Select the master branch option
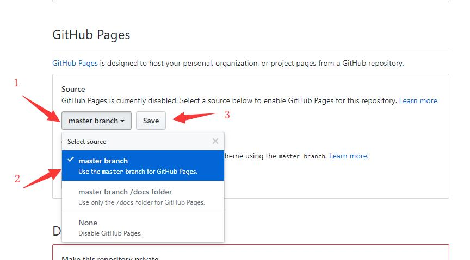The width and height of the screenshot is (470, 260). [143, 166]
